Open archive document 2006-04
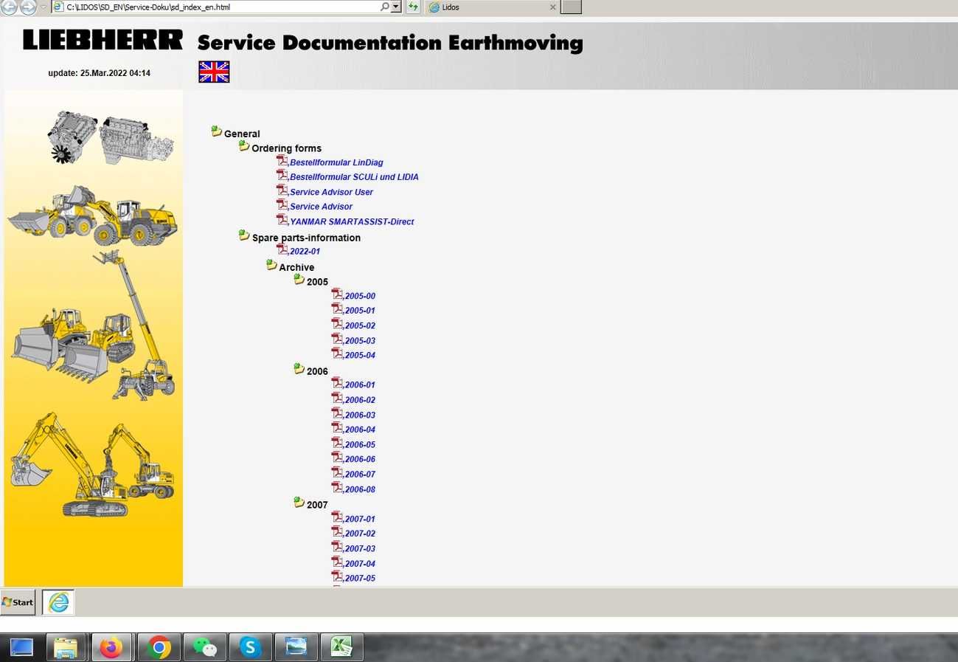 [x=360, y=430]
